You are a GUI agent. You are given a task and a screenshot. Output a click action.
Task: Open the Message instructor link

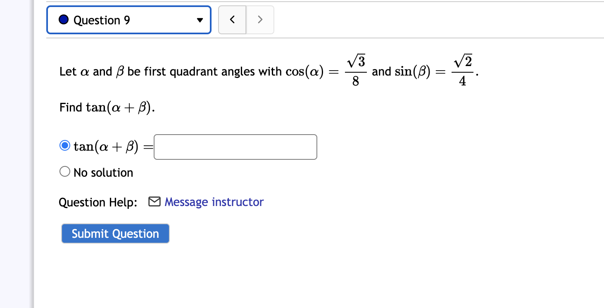click(214, 202)
